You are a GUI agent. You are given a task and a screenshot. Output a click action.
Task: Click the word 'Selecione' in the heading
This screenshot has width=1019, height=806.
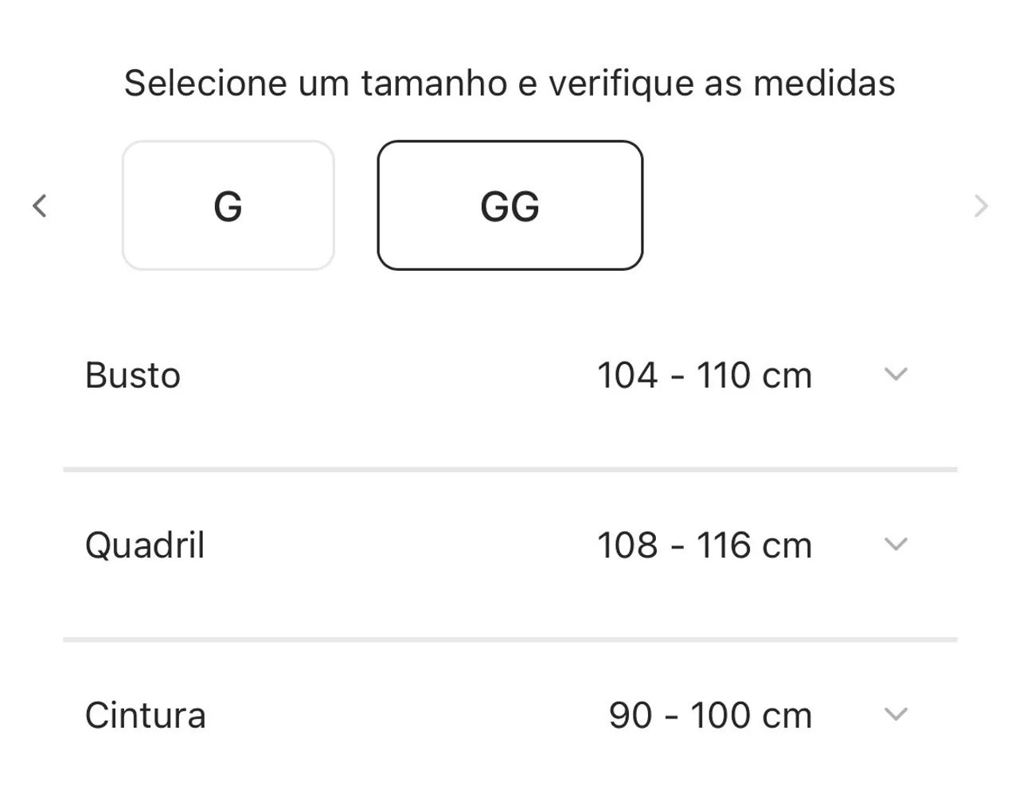205,83
